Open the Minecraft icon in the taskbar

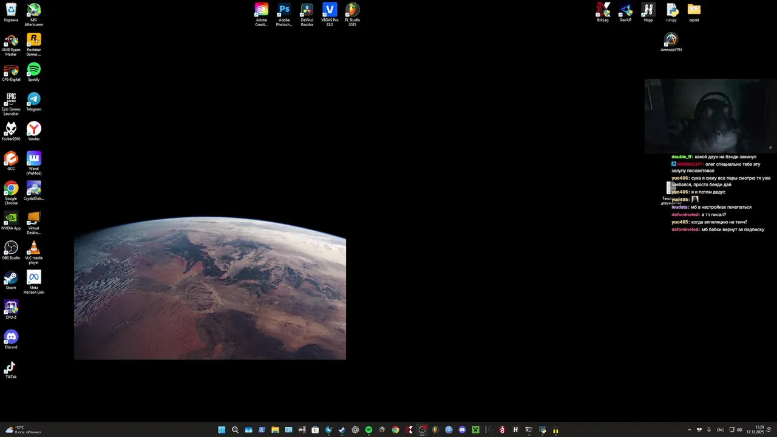click(x=476, y=430)
